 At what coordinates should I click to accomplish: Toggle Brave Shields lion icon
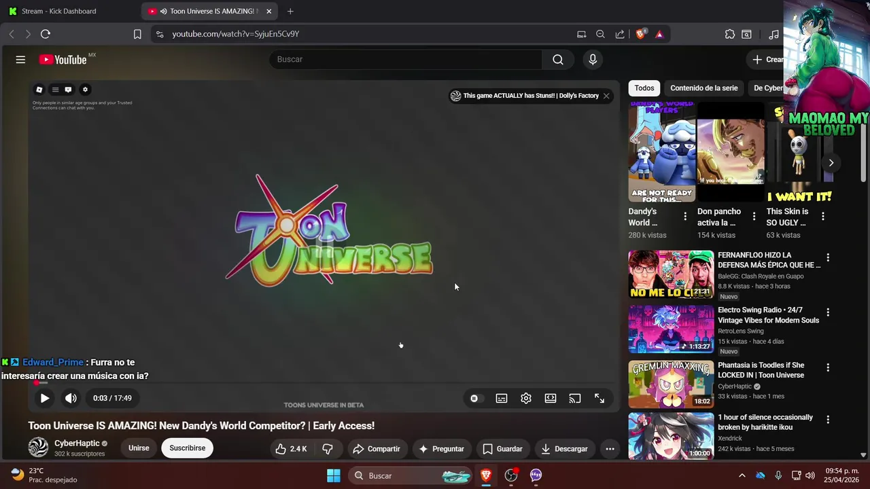click(640, 34)
